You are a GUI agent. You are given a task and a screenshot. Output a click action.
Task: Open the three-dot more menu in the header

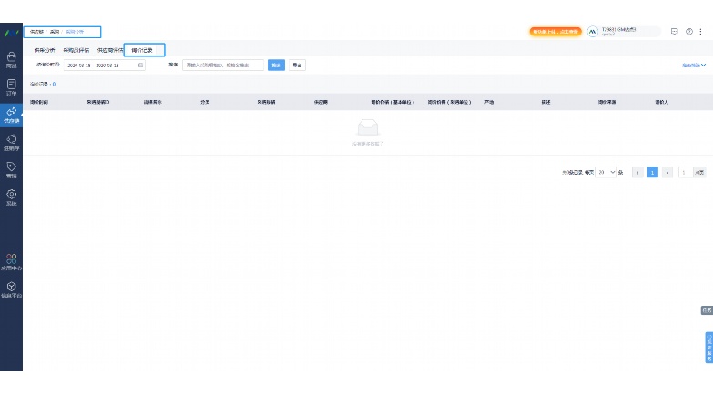701,31
